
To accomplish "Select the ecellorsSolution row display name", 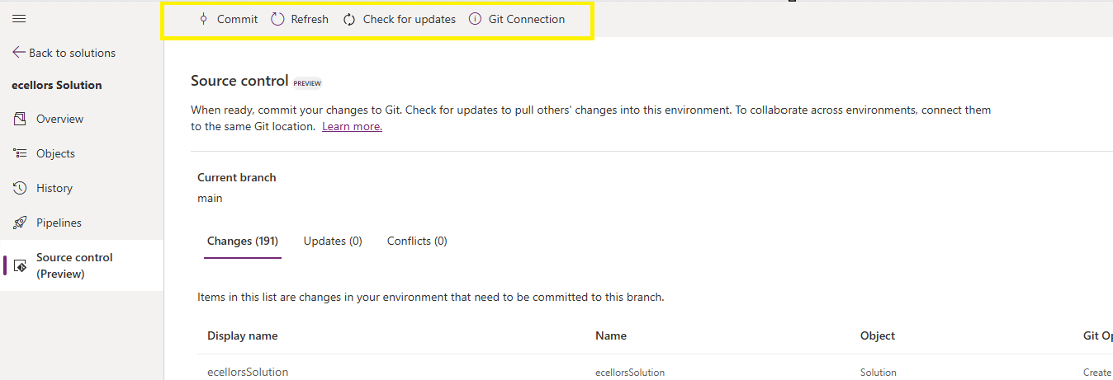I will click(x=248, y=372).
